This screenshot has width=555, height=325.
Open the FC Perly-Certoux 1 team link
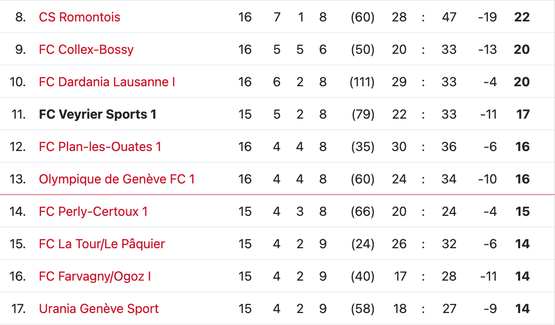coord(93,211)
